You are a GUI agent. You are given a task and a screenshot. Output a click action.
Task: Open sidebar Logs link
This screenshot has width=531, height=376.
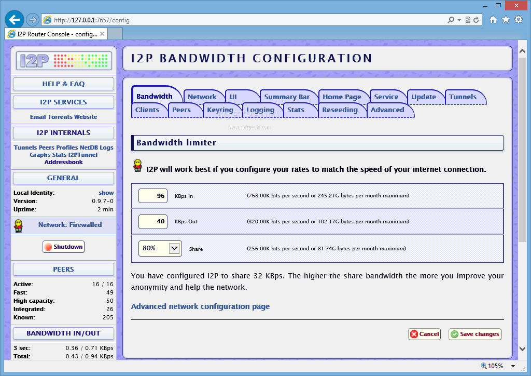(x=106, y=147)
